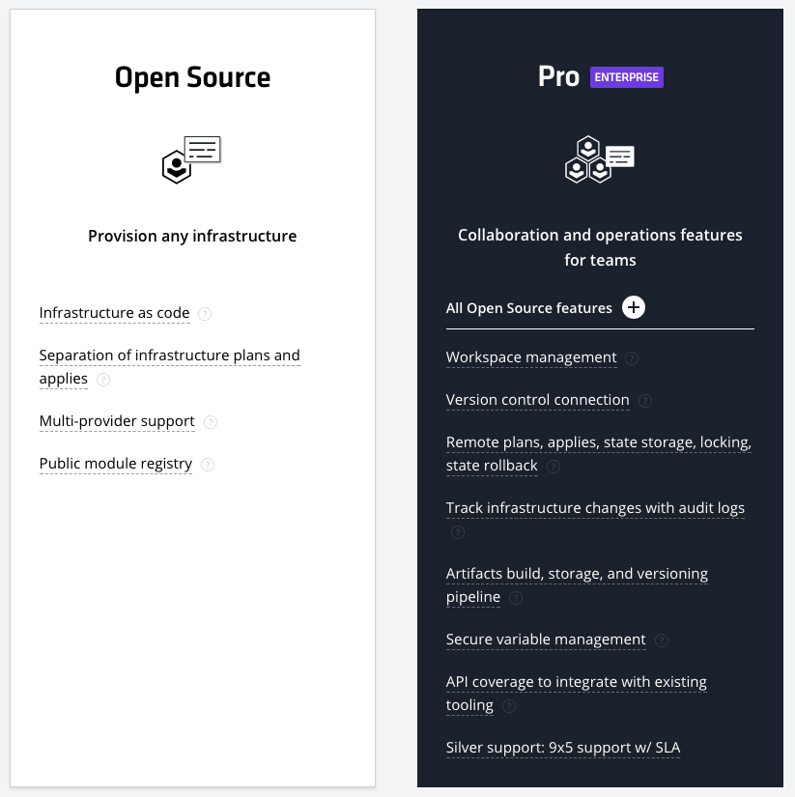Click help icon below audit logs feature

coord(458,532)
